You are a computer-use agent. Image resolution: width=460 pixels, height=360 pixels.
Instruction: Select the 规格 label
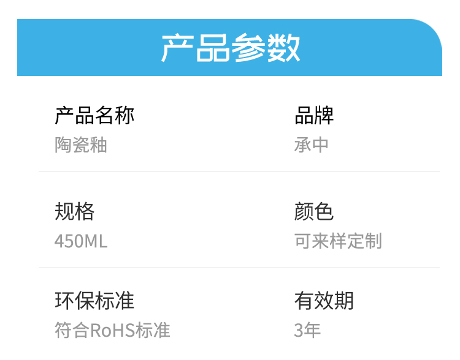coord(74,211)
